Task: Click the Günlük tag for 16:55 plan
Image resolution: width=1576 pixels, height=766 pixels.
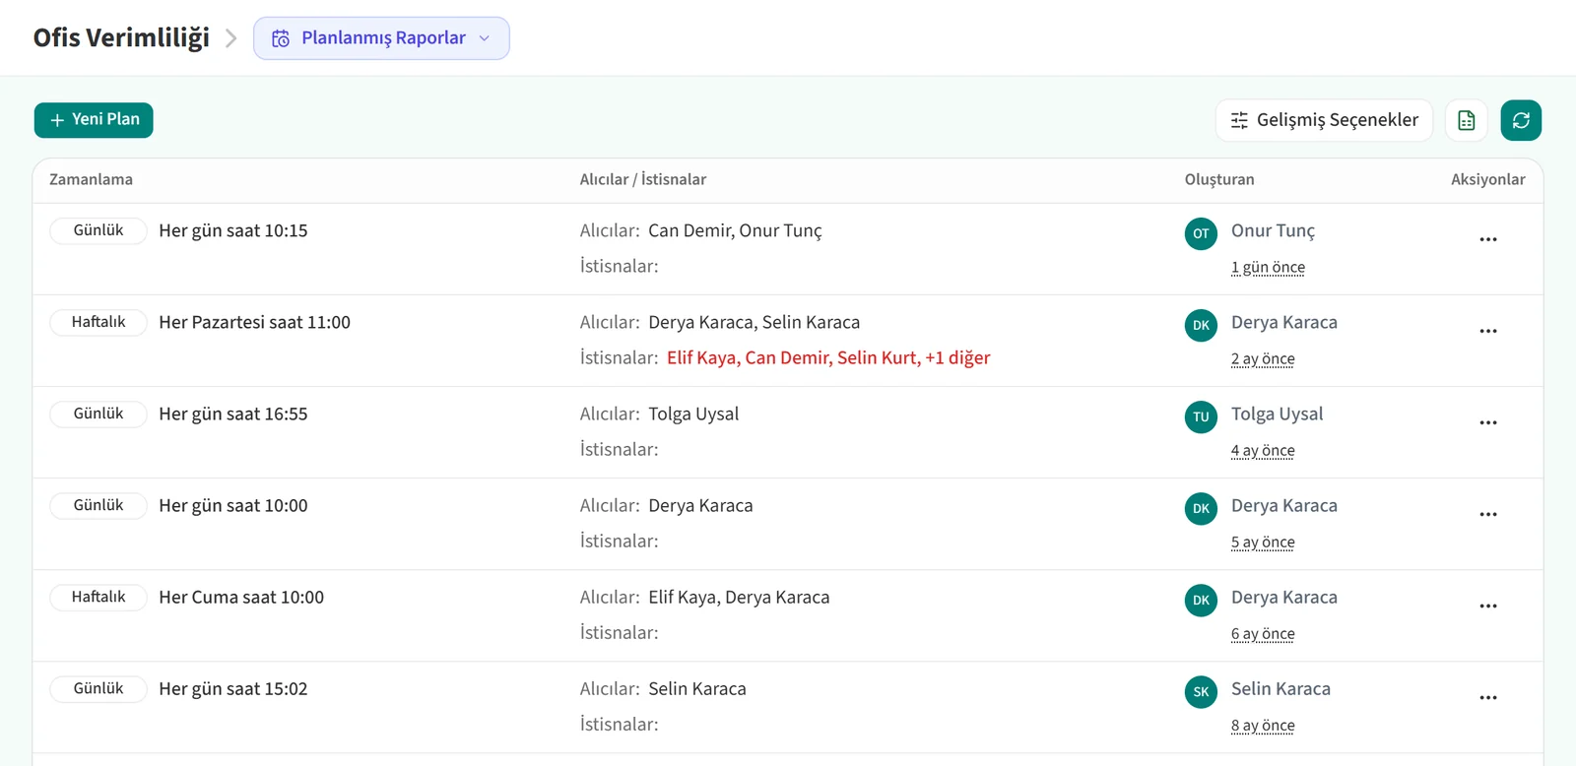Action: (x=98, y=414)
